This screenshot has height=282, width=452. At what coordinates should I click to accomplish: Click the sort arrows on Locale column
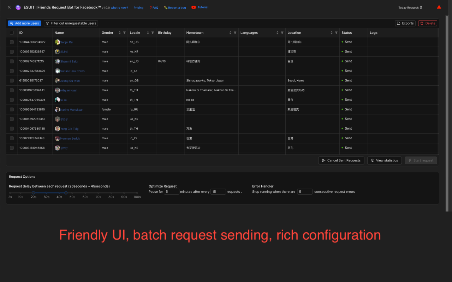(x=148, y=32)
